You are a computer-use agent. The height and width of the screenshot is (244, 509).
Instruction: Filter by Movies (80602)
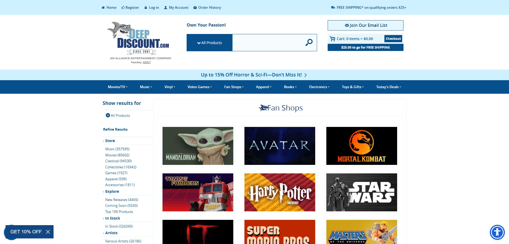tap(117, 155)
